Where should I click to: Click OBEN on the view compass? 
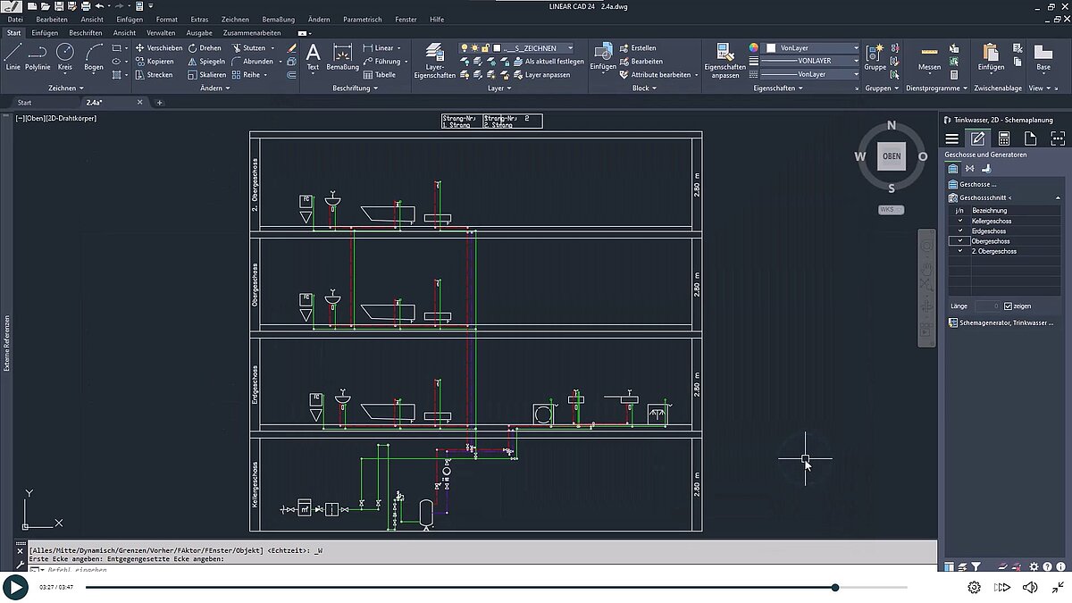pyautogui.click(x=891, y=156)
